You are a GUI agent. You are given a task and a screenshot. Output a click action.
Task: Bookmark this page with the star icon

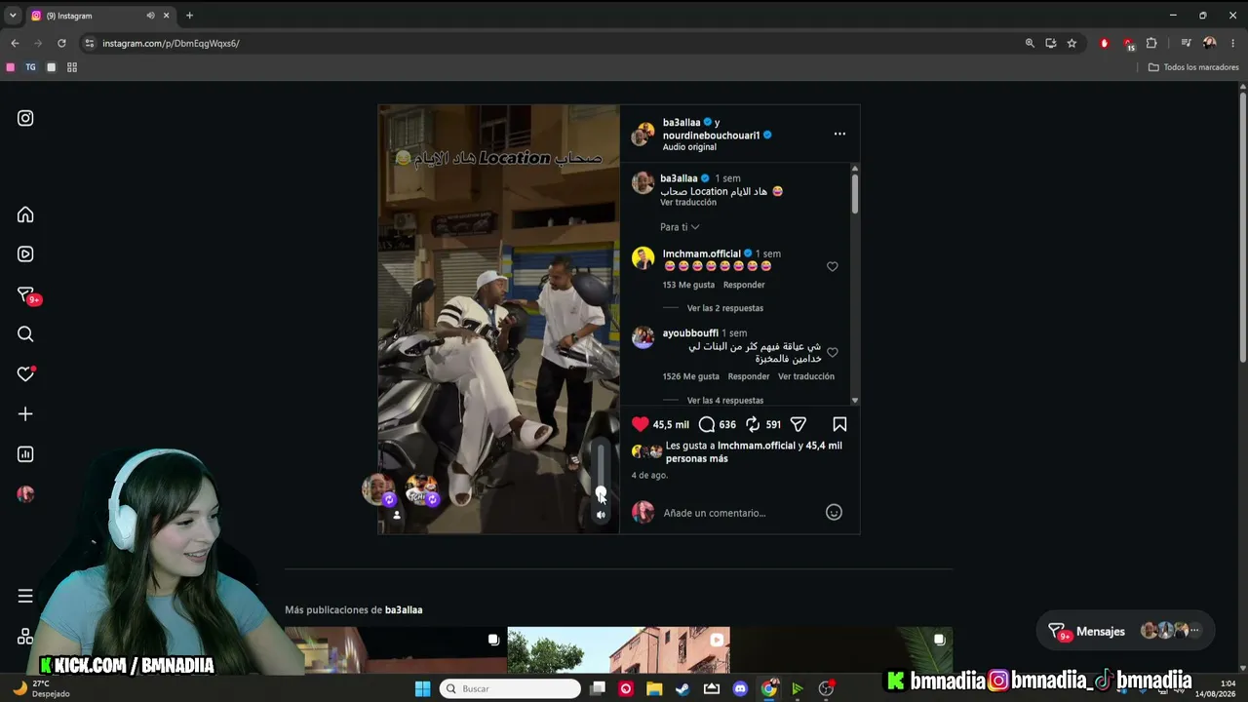pyautogui.click(x=1072, y=43)
